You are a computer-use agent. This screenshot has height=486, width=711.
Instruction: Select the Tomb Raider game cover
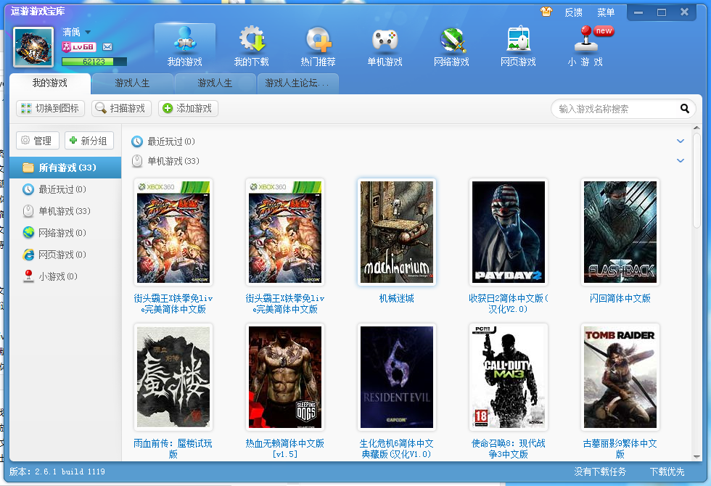[620, 377]
